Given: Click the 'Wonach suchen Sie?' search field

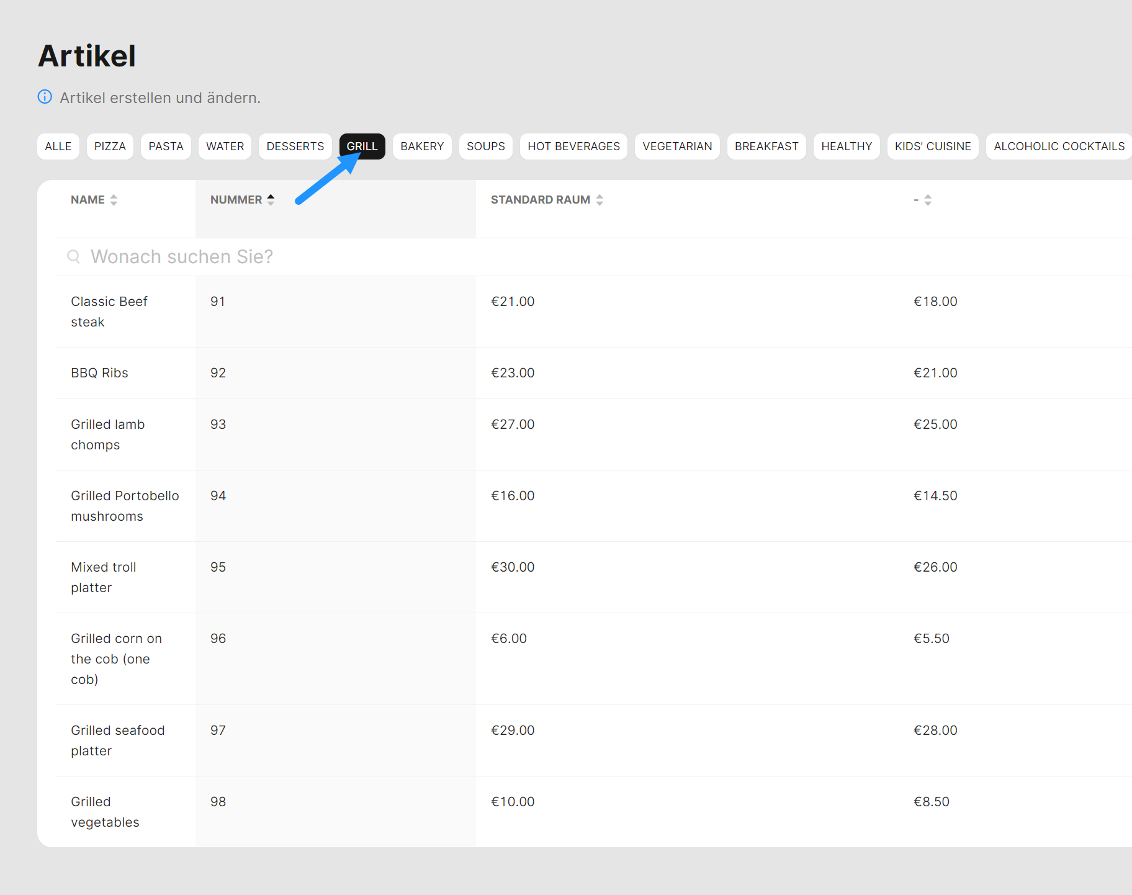Looking at the screenshot, I should (x=372, y=256).
